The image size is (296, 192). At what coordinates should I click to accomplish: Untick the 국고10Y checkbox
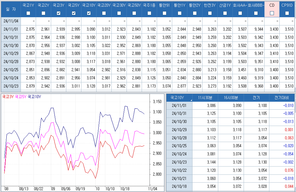pyautogui.click(x=89, y=13)
